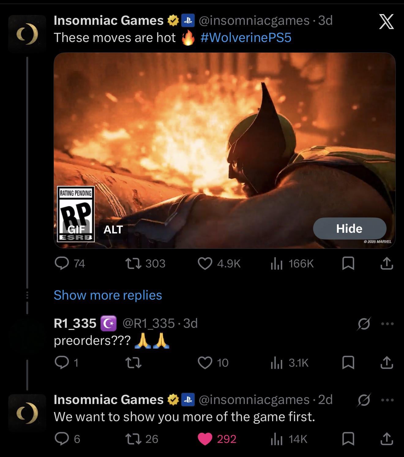Image resolution: width=404 pixels, height=457 pixels.
Task: Repost the Wolverine GIF post
Action: click(133, 263)
